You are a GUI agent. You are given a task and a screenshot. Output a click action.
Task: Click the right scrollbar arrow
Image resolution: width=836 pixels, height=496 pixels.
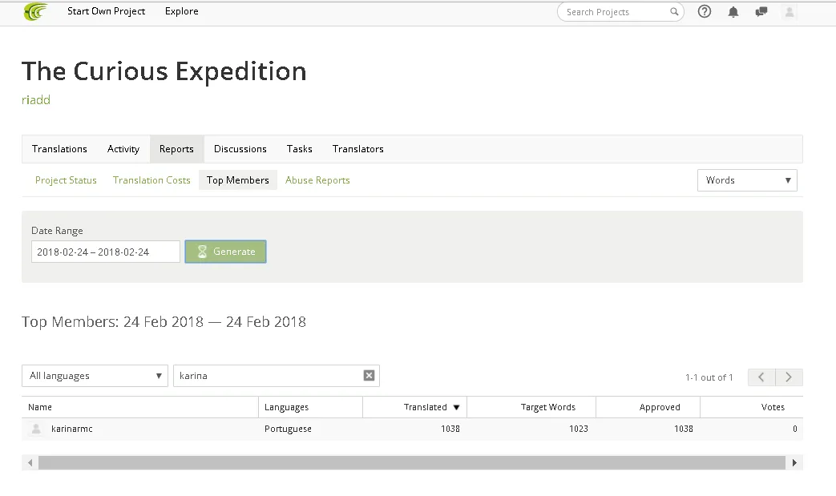click(x=794, y=463)
